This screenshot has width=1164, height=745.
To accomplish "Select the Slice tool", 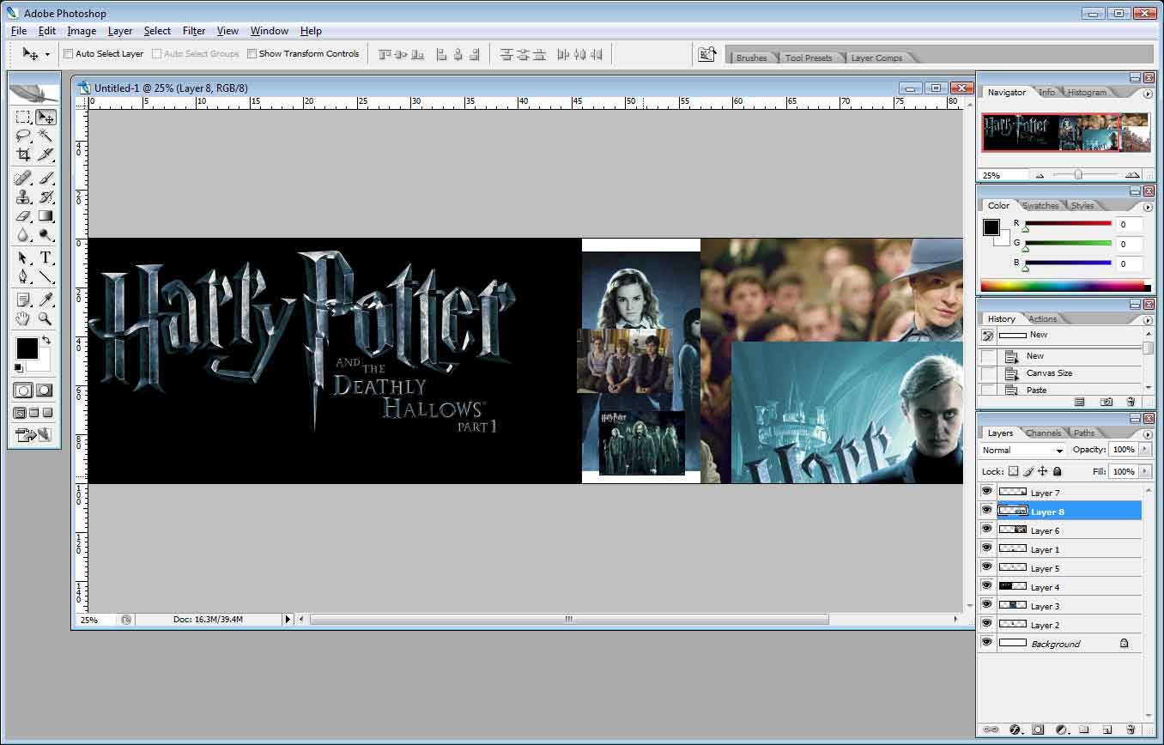I will coord(45,154).
